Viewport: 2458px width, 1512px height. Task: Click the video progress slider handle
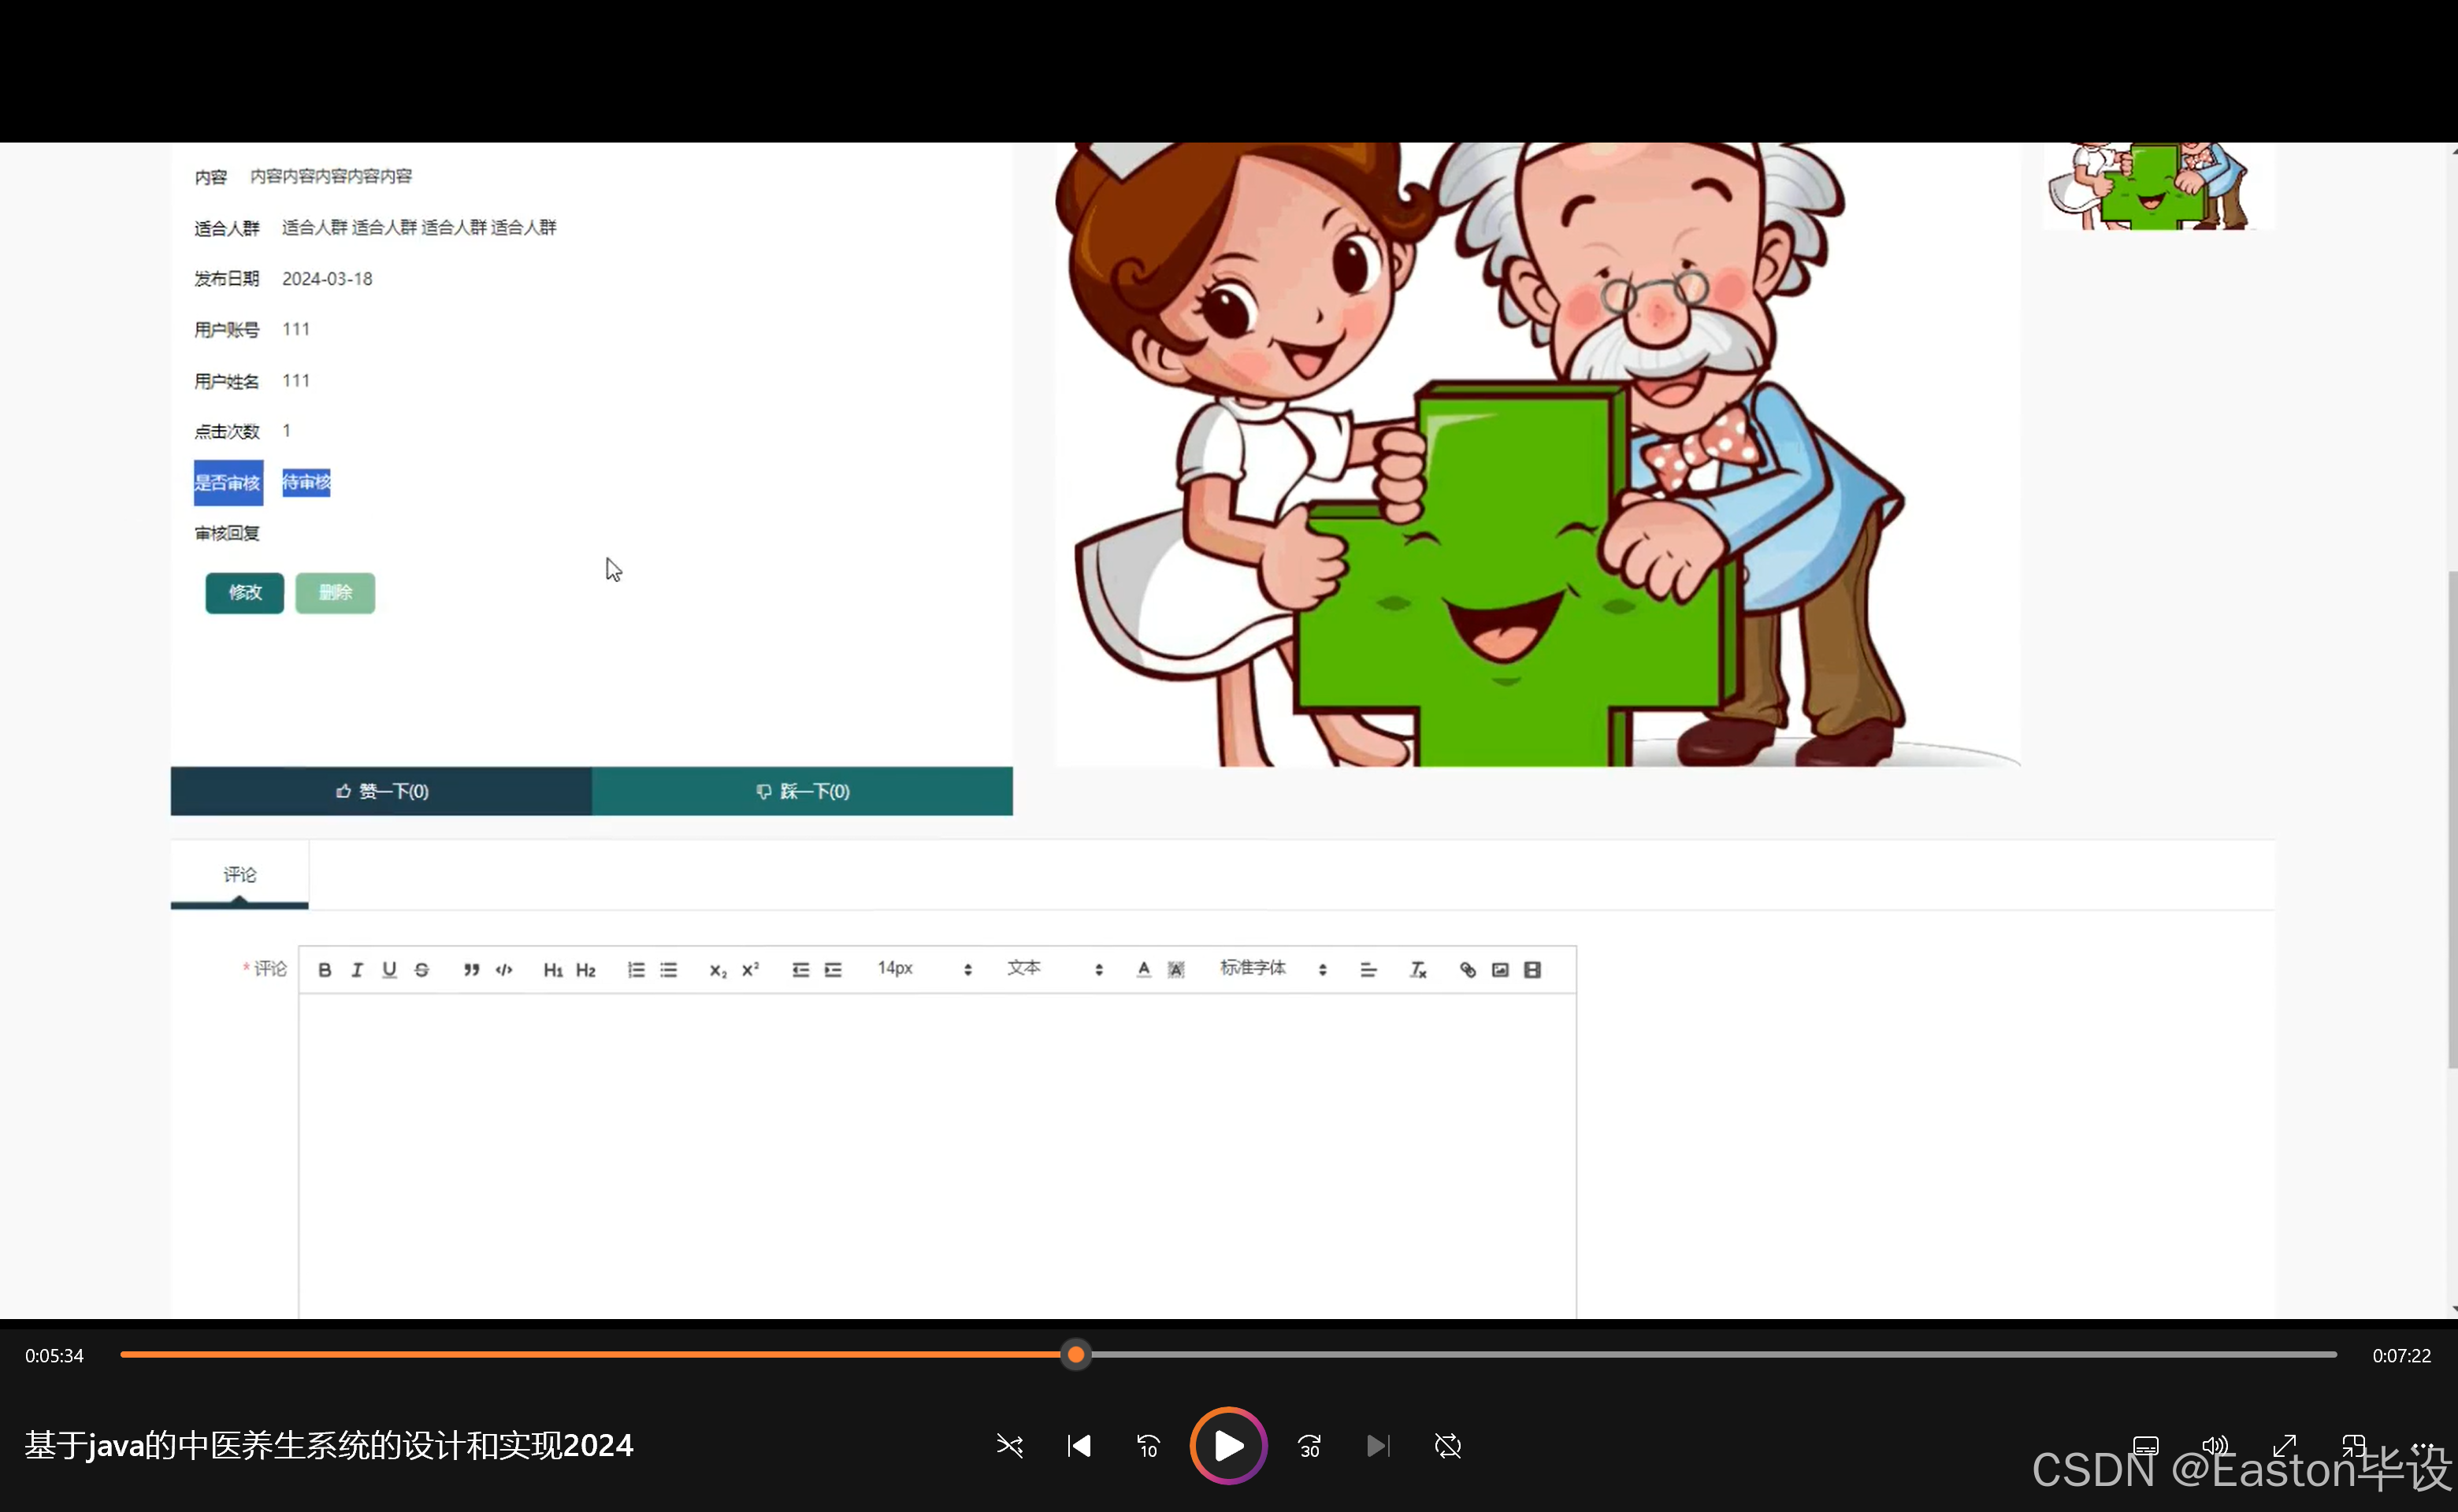1075,1355
